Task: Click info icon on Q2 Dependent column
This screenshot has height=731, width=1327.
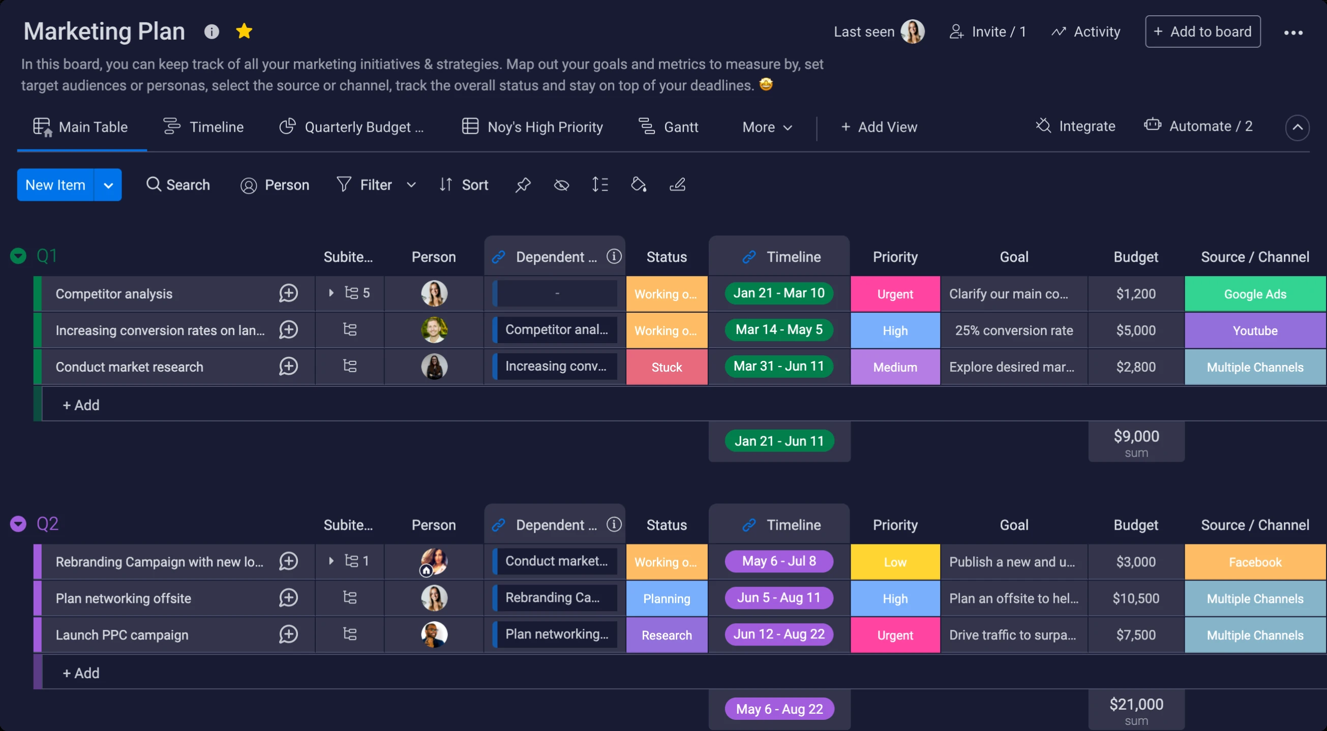Action: pos(614,525)
